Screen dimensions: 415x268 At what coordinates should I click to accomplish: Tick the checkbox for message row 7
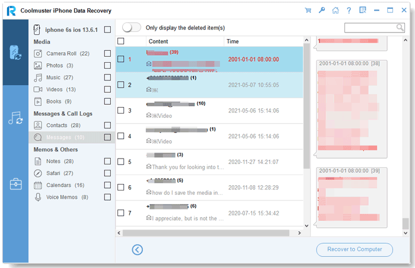(x=121, y=213)
